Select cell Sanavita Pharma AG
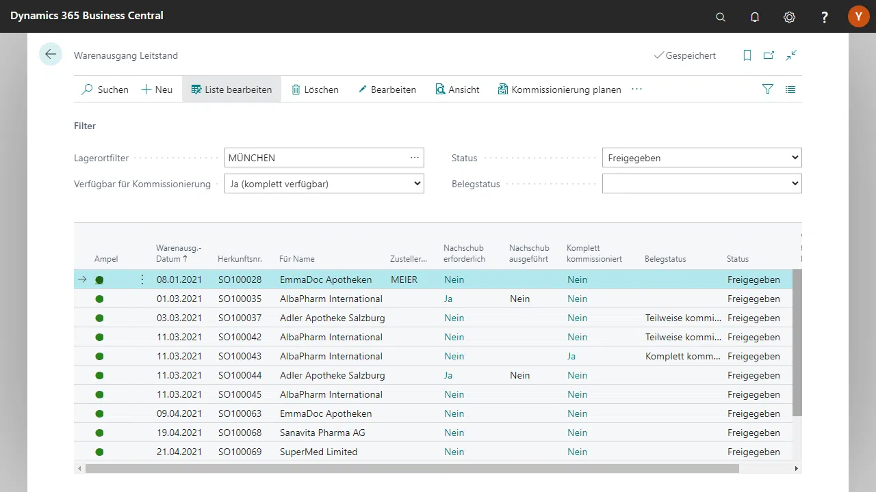 click(x=322, y=433)
